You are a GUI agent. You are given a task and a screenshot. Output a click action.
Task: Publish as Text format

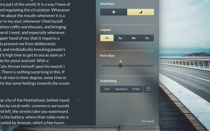click(x=107, y=89)
